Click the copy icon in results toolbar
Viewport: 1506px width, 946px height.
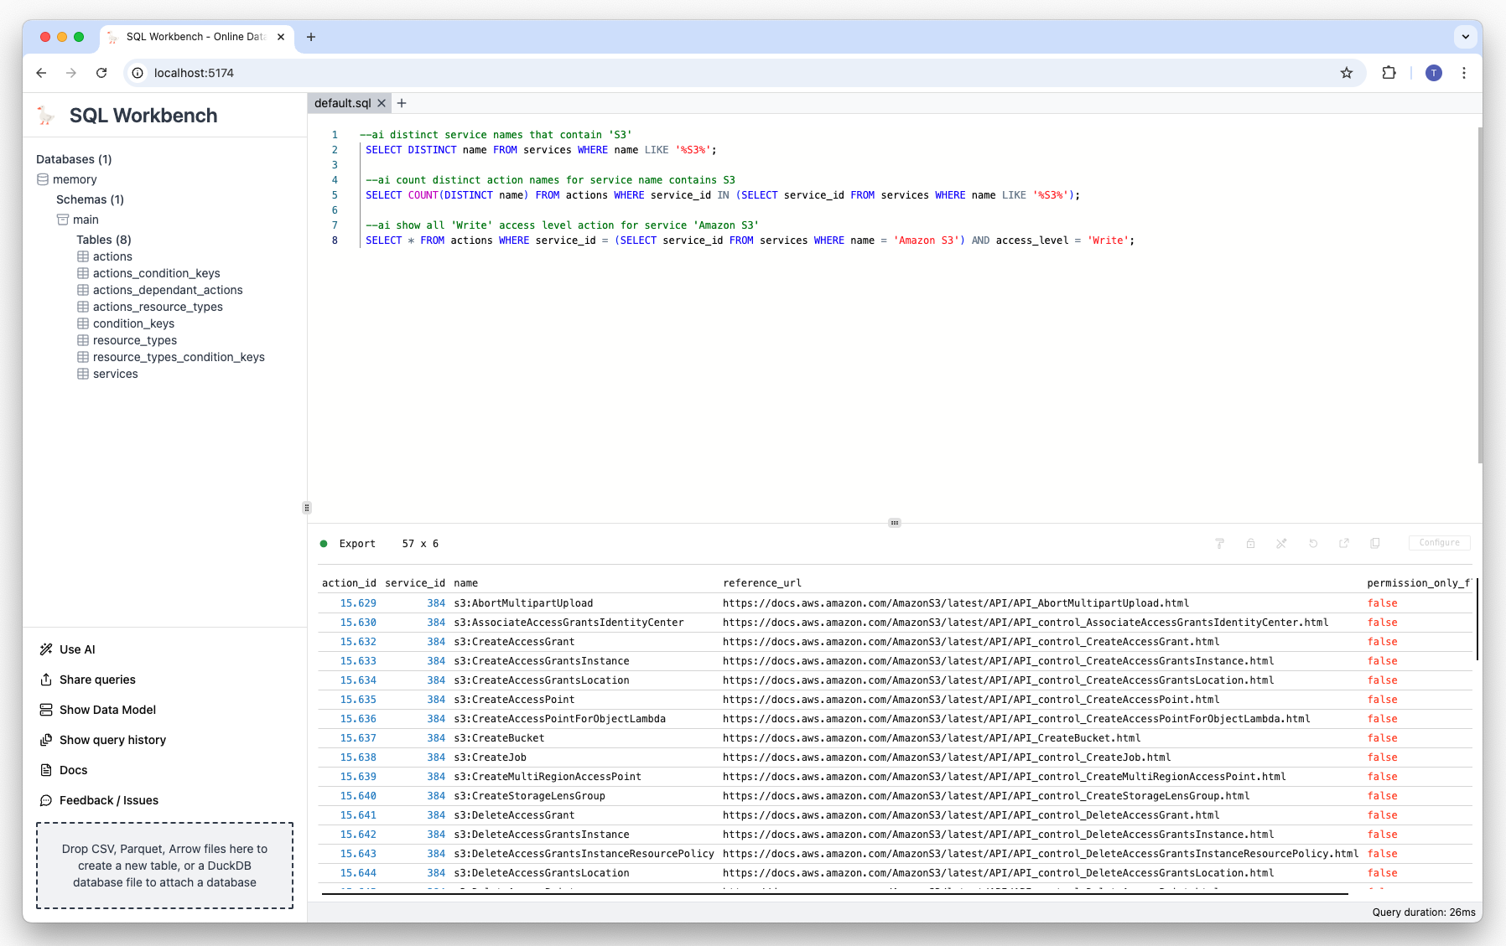pyautogui.click(x=1375, y=543)
